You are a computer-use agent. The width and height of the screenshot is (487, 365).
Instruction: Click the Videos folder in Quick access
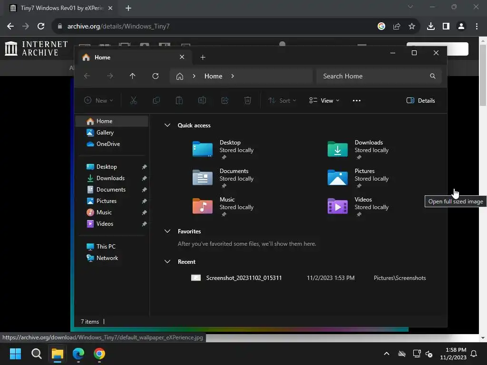(x=358, y=206)
